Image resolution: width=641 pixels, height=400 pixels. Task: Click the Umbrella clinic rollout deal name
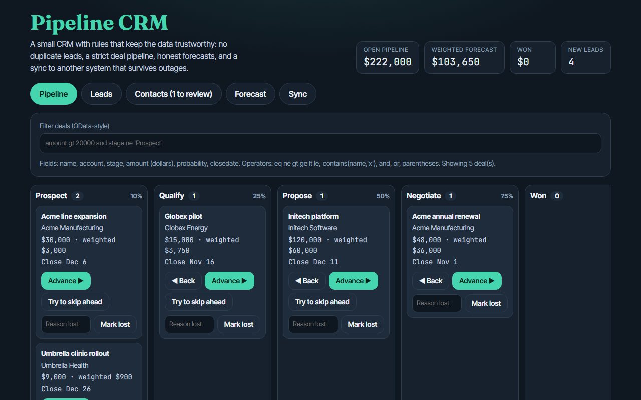tap(75, 353)
